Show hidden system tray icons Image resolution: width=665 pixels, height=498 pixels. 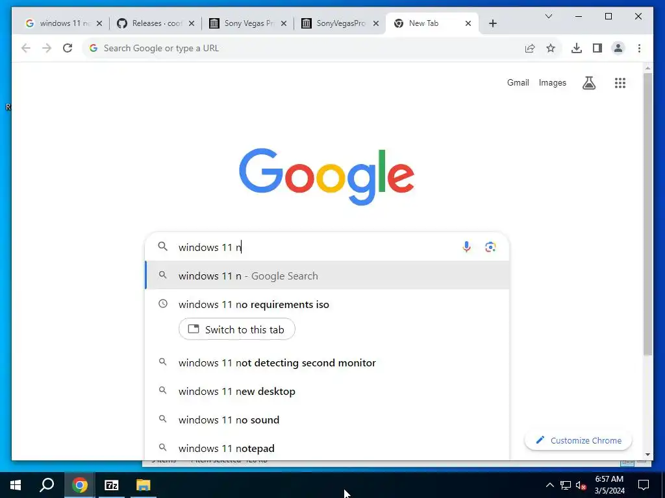(x=549, y=485)
